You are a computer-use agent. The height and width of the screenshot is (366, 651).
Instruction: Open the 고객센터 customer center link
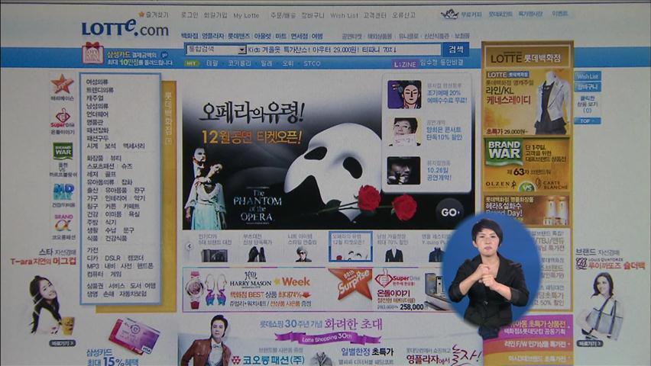click(374, 15)
